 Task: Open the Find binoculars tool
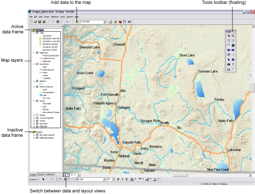click(229, 64)
